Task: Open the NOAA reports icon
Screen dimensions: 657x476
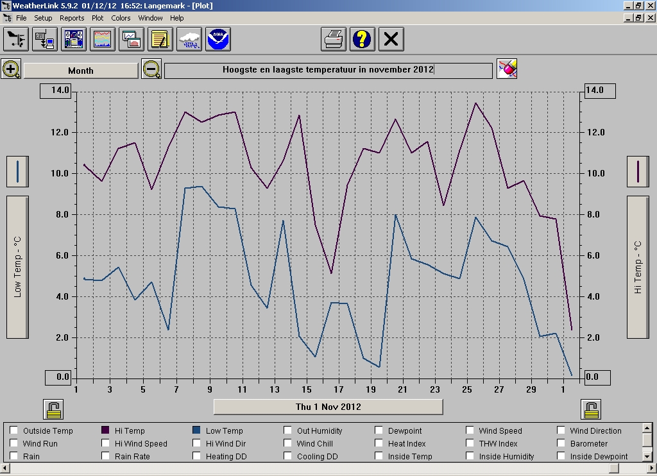Action: (218, 39)
